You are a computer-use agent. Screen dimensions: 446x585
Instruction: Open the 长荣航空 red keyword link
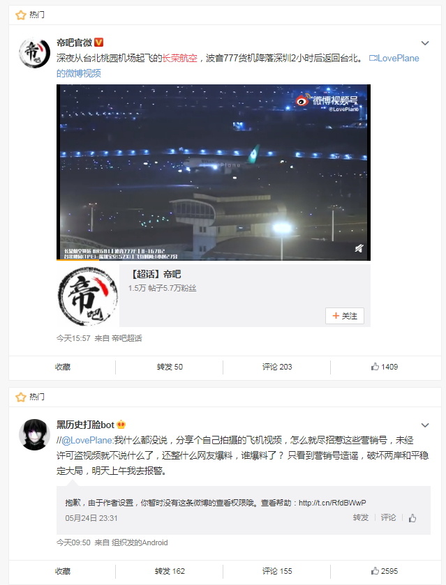point(179,58)
